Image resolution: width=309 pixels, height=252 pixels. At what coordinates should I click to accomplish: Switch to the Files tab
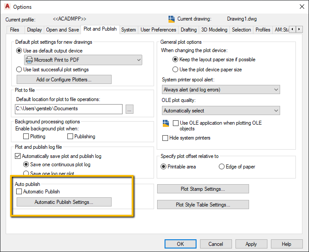pyautogui.click(x=14, y=30)
